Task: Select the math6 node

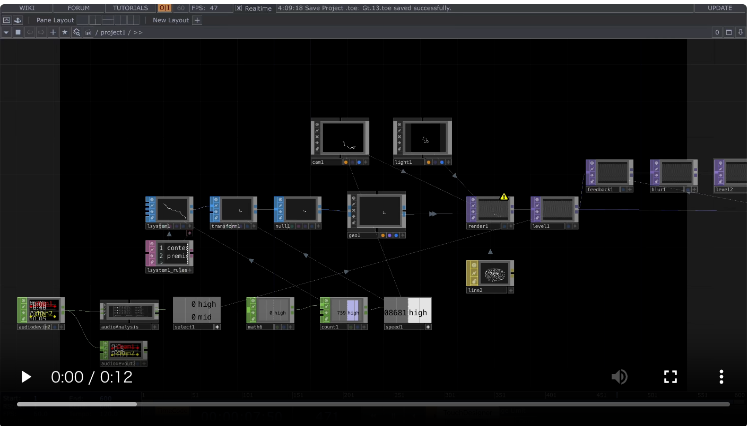Action: [271, 314]
